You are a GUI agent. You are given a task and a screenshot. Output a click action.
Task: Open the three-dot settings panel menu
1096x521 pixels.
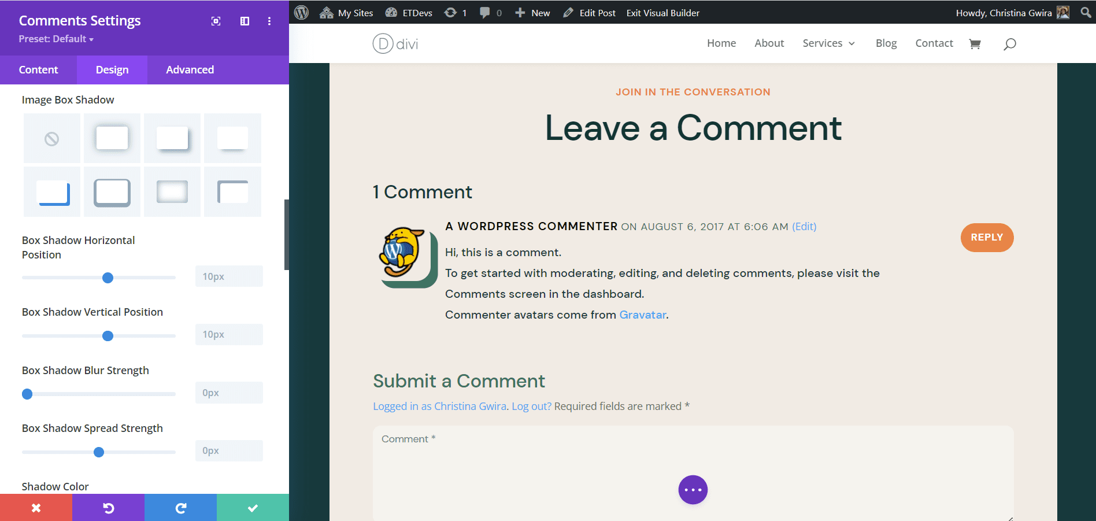click(269, 21)
